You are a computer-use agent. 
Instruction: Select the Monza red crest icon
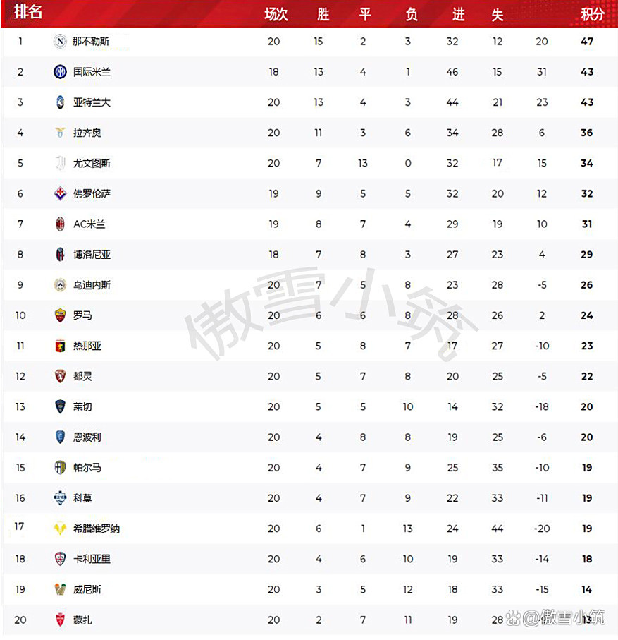60,620
